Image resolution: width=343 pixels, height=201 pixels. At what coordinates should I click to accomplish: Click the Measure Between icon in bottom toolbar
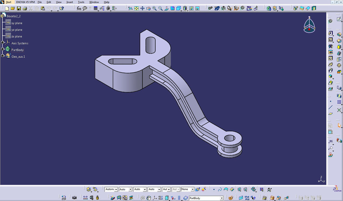pos(85,198)
